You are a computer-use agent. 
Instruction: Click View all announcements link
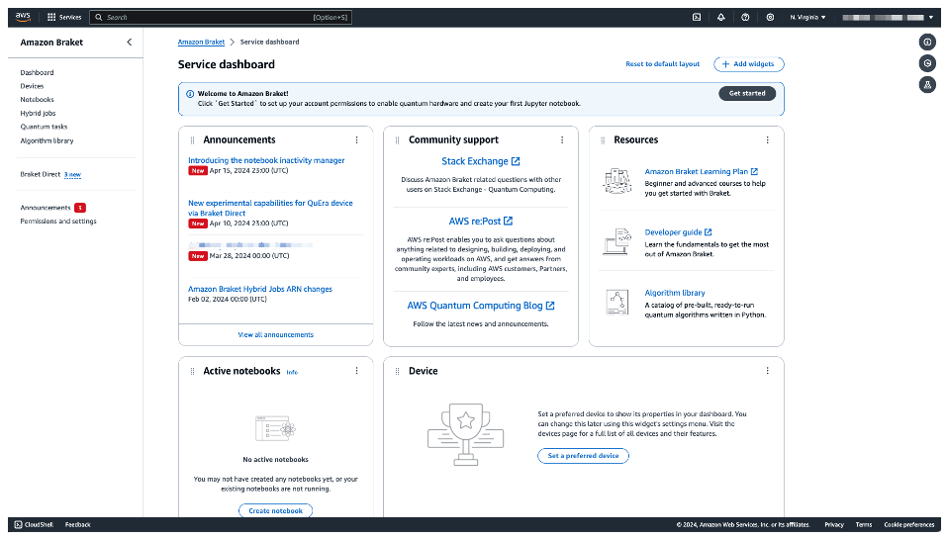(x=276, y=334)
